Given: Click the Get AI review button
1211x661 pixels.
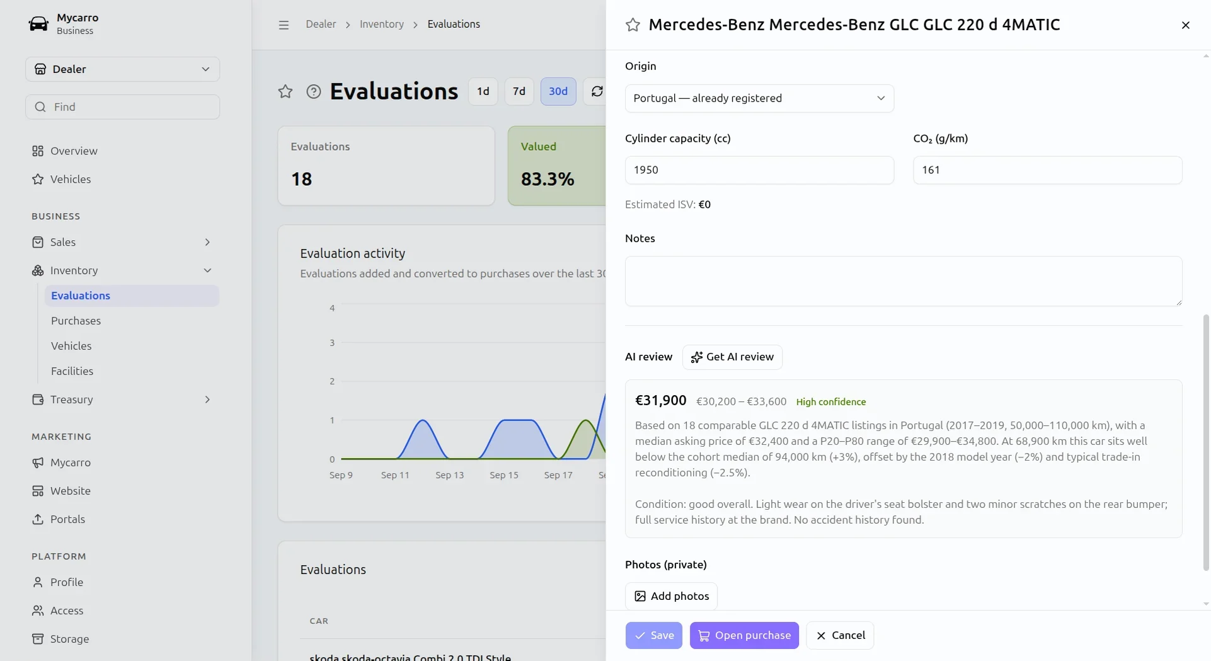Looking at the screenshot, I should [732, 357].
